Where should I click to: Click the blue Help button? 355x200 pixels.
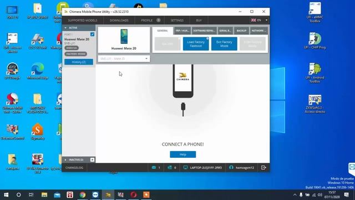[182, 154]
